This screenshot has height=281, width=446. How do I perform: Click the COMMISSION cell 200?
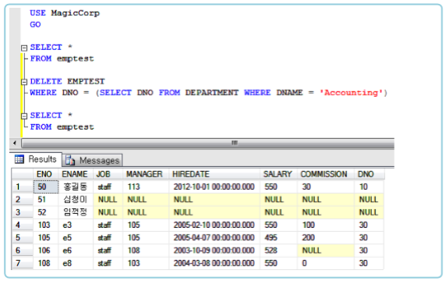tap(326, 238)
